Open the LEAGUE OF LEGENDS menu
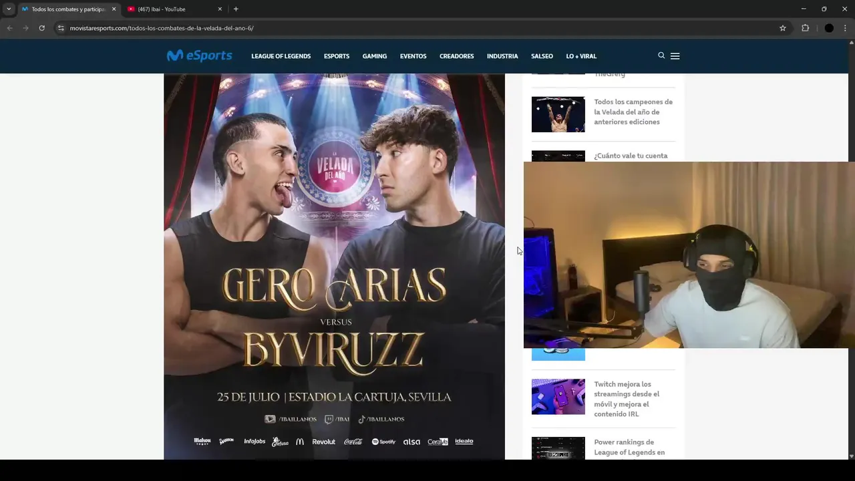 (281, 56)
